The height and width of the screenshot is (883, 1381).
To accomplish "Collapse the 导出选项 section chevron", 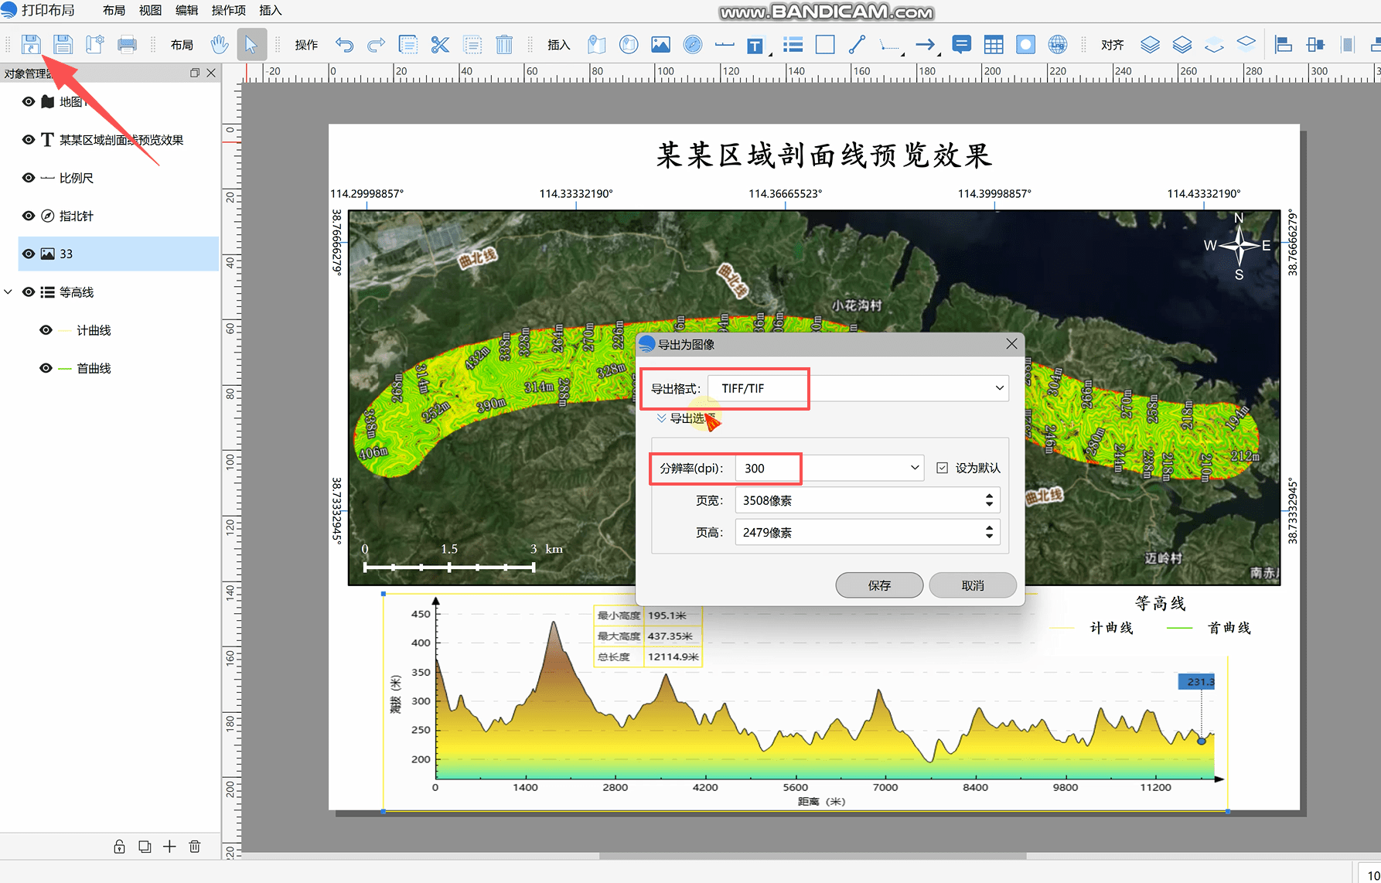I will tap(661, 418).
